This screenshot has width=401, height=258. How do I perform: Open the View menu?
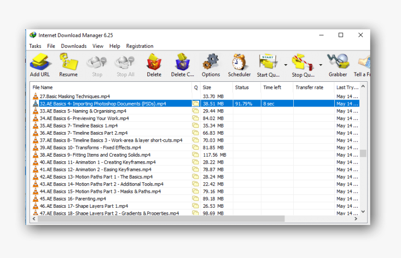(98, 46)
